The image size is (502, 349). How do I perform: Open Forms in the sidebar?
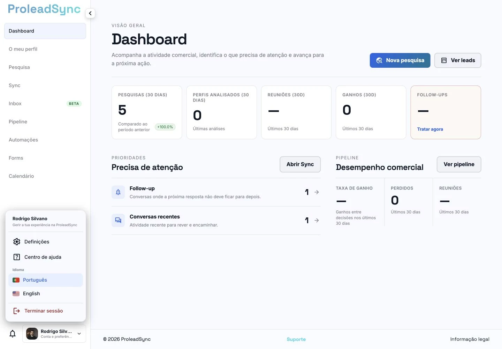coord(45,158)
